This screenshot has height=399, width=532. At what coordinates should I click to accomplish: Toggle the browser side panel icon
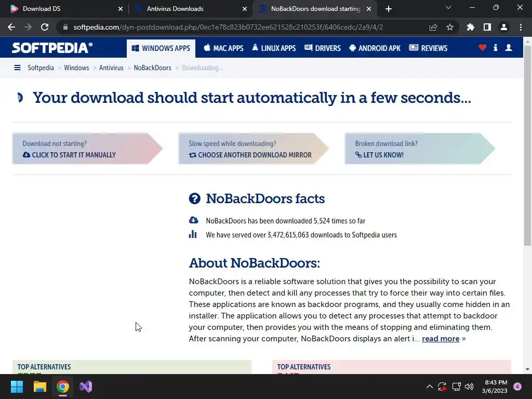pos(487,27)
